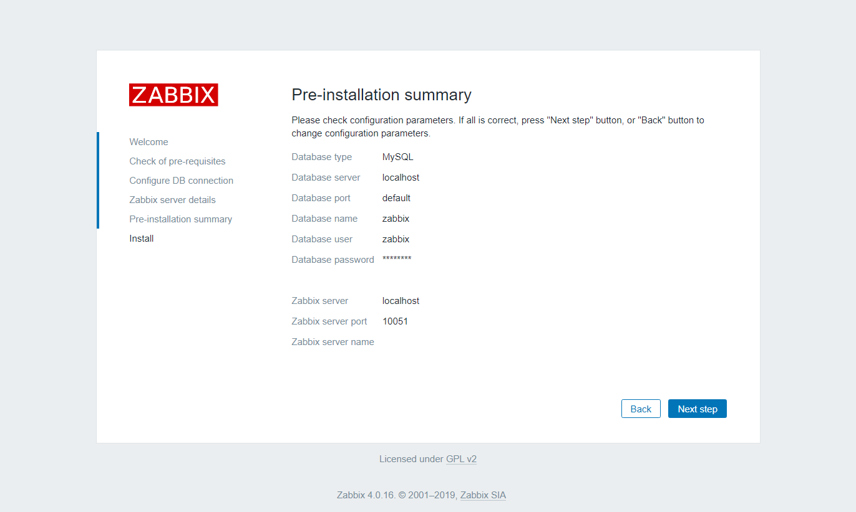Click the Database server localhost value
The width and height of the screenshot is (856, 512).
pyautogui.click(x=401, y=178)
